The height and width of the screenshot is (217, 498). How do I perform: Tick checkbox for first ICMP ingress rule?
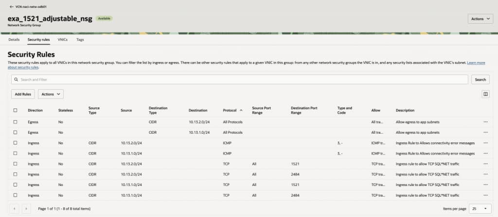[x=15, y=143]
